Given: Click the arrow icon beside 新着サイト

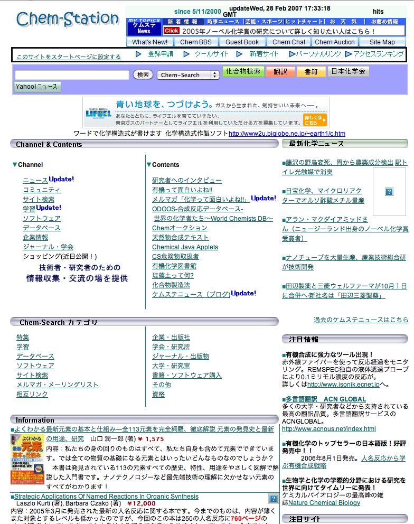Looking at the screenshot, I should click(x=240, y=54).
